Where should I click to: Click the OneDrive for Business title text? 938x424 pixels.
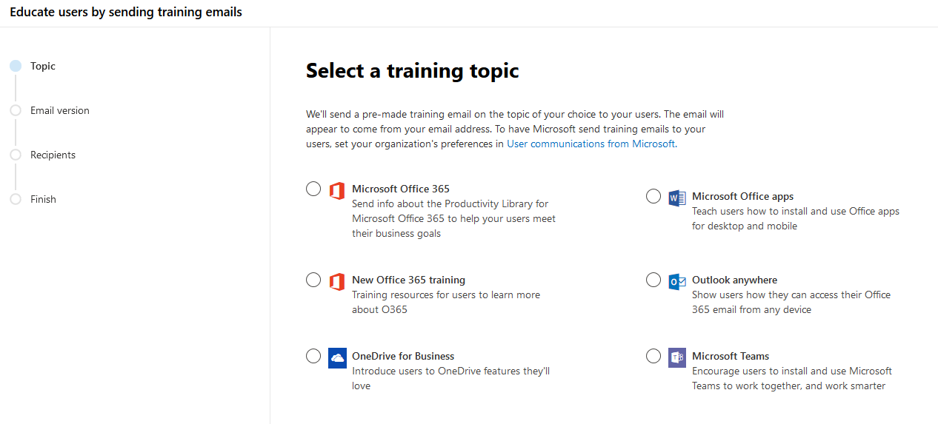point(403,356)
